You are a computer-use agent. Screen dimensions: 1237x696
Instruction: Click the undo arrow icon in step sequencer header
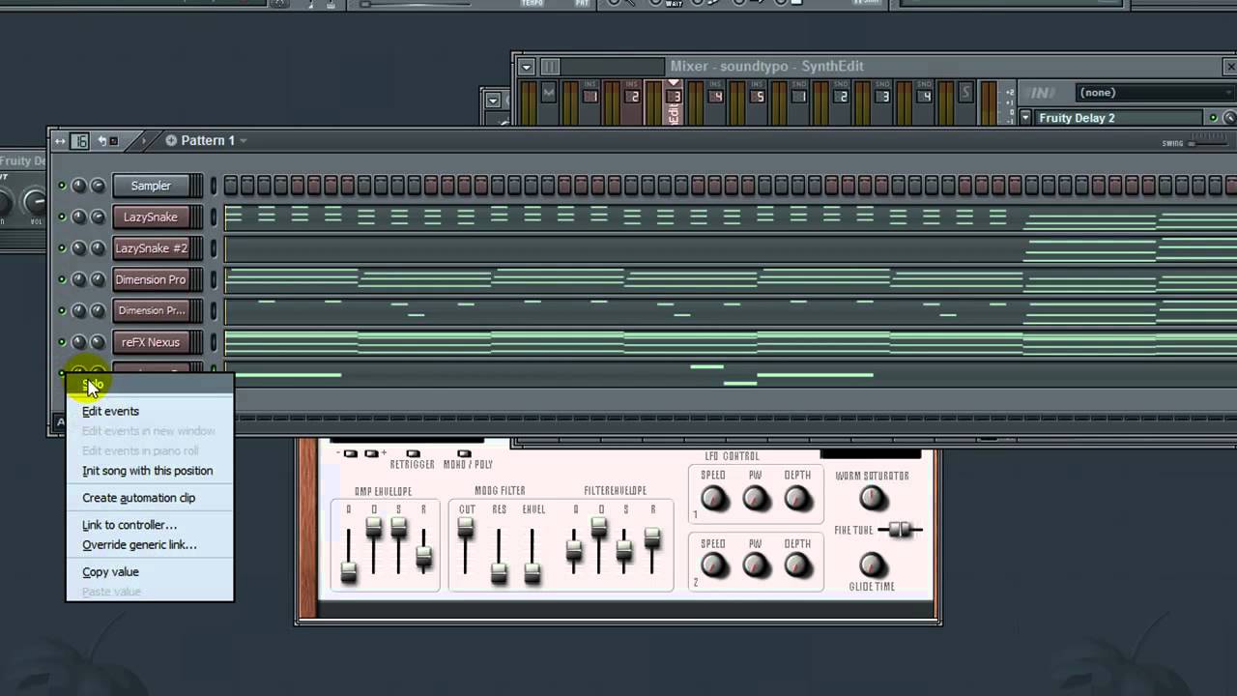[101, 141]
